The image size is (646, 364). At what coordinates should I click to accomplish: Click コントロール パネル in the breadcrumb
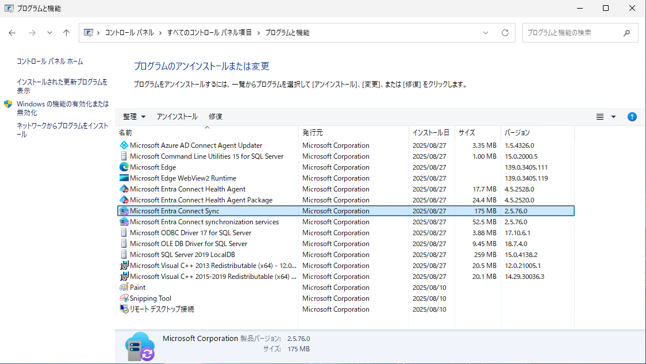(129, 33)
